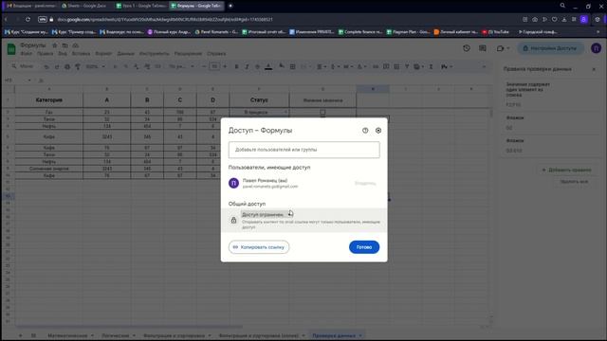The width and height of the screenshot is (607, 341).
Task: Open the zoom percentage dropdown
Action: pos(95,67)
